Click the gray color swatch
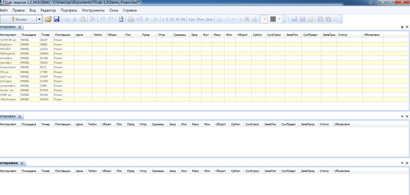Viewport: 410px width, 195px height. (x=273, y=19)
